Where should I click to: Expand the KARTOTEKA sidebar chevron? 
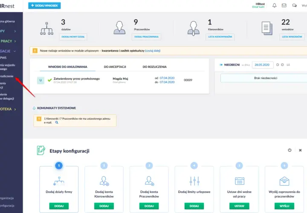(x=15, y=109)
